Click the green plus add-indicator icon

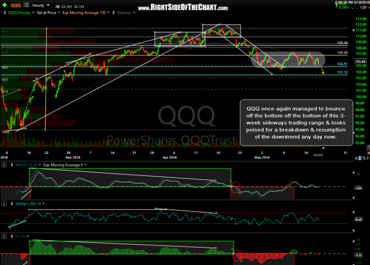point(5,5)
